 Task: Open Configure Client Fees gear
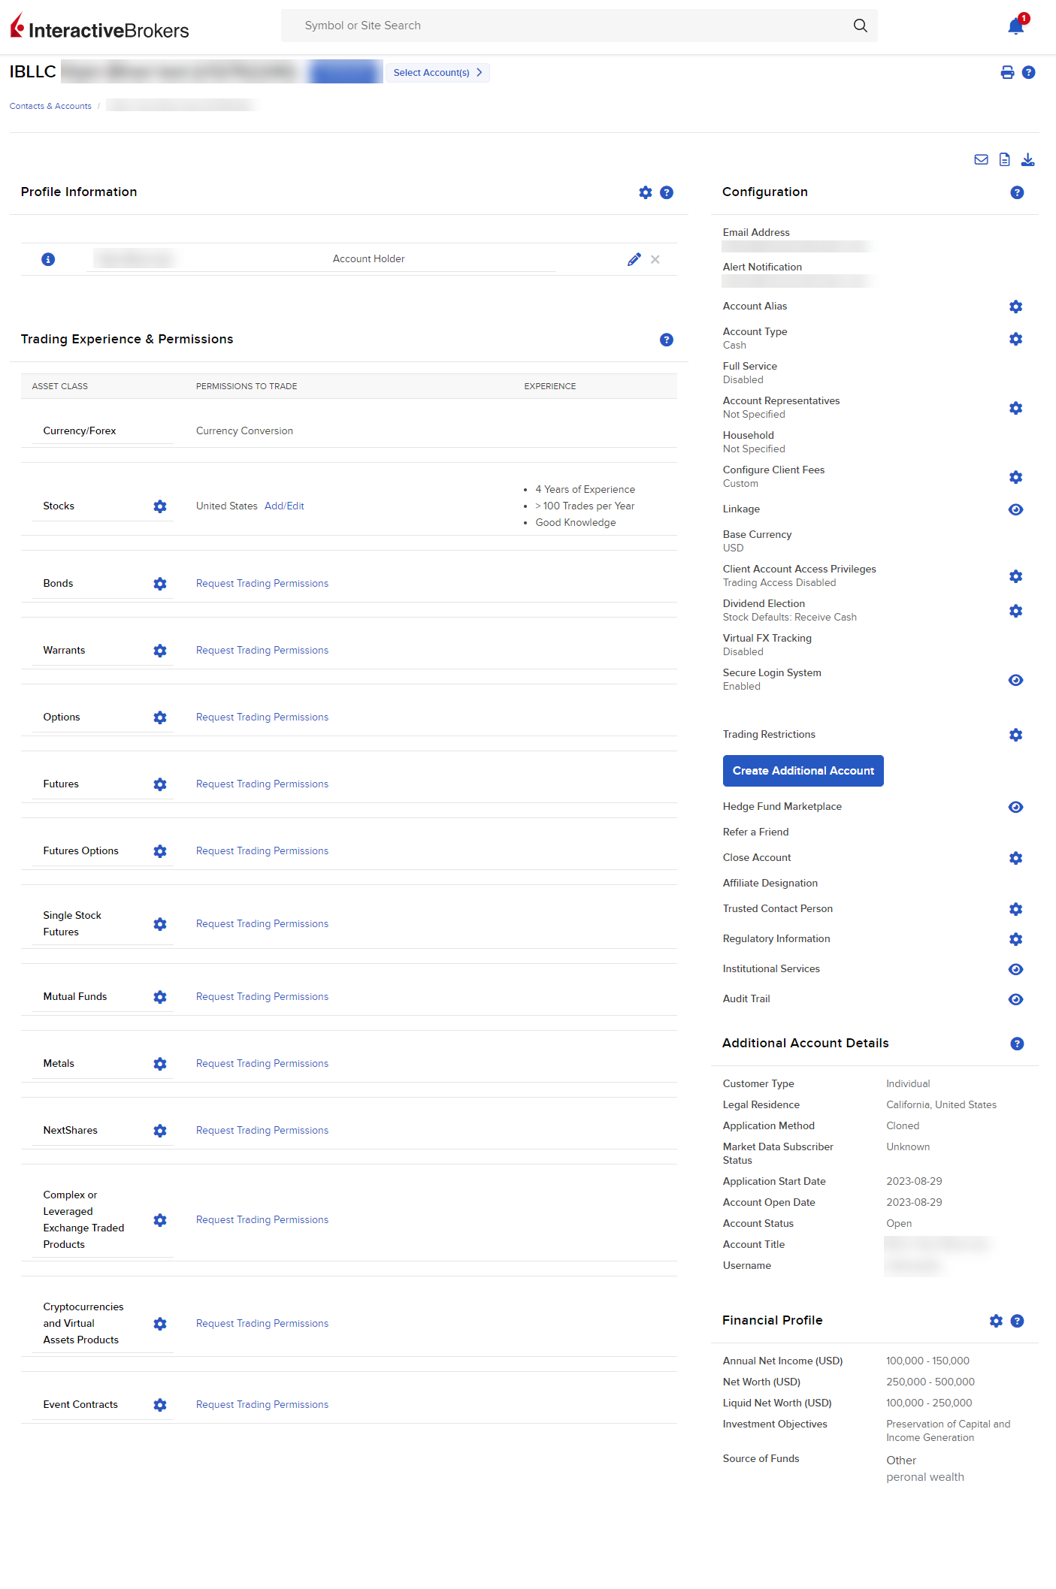click(x=1015, y=477)
